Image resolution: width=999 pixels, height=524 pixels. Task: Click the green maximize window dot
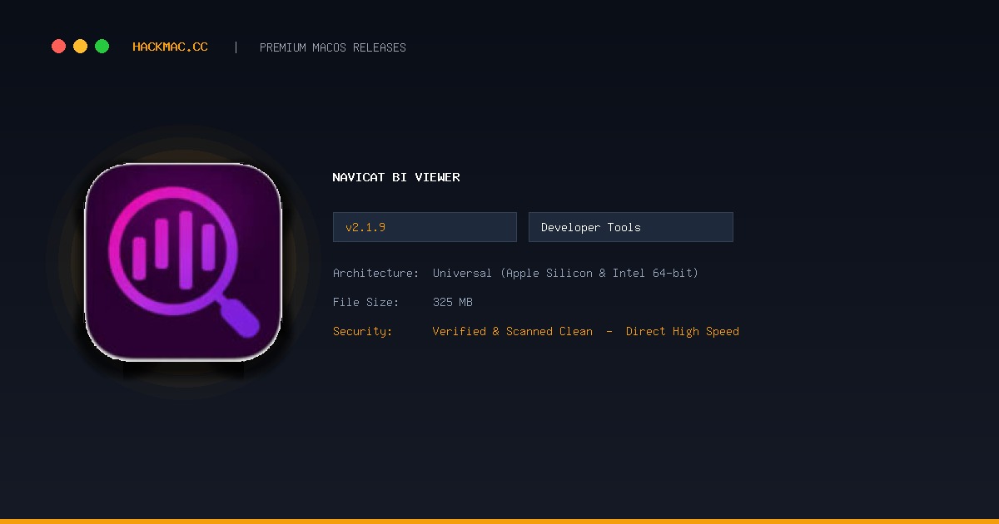[102, 47]
